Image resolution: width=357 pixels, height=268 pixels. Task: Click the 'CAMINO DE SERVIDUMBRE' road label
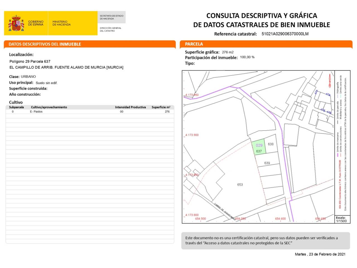[225, 212]
